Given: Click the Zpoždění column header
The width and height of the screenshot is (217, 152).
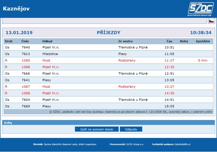Looking at the screenshot, I should (202, 41).
